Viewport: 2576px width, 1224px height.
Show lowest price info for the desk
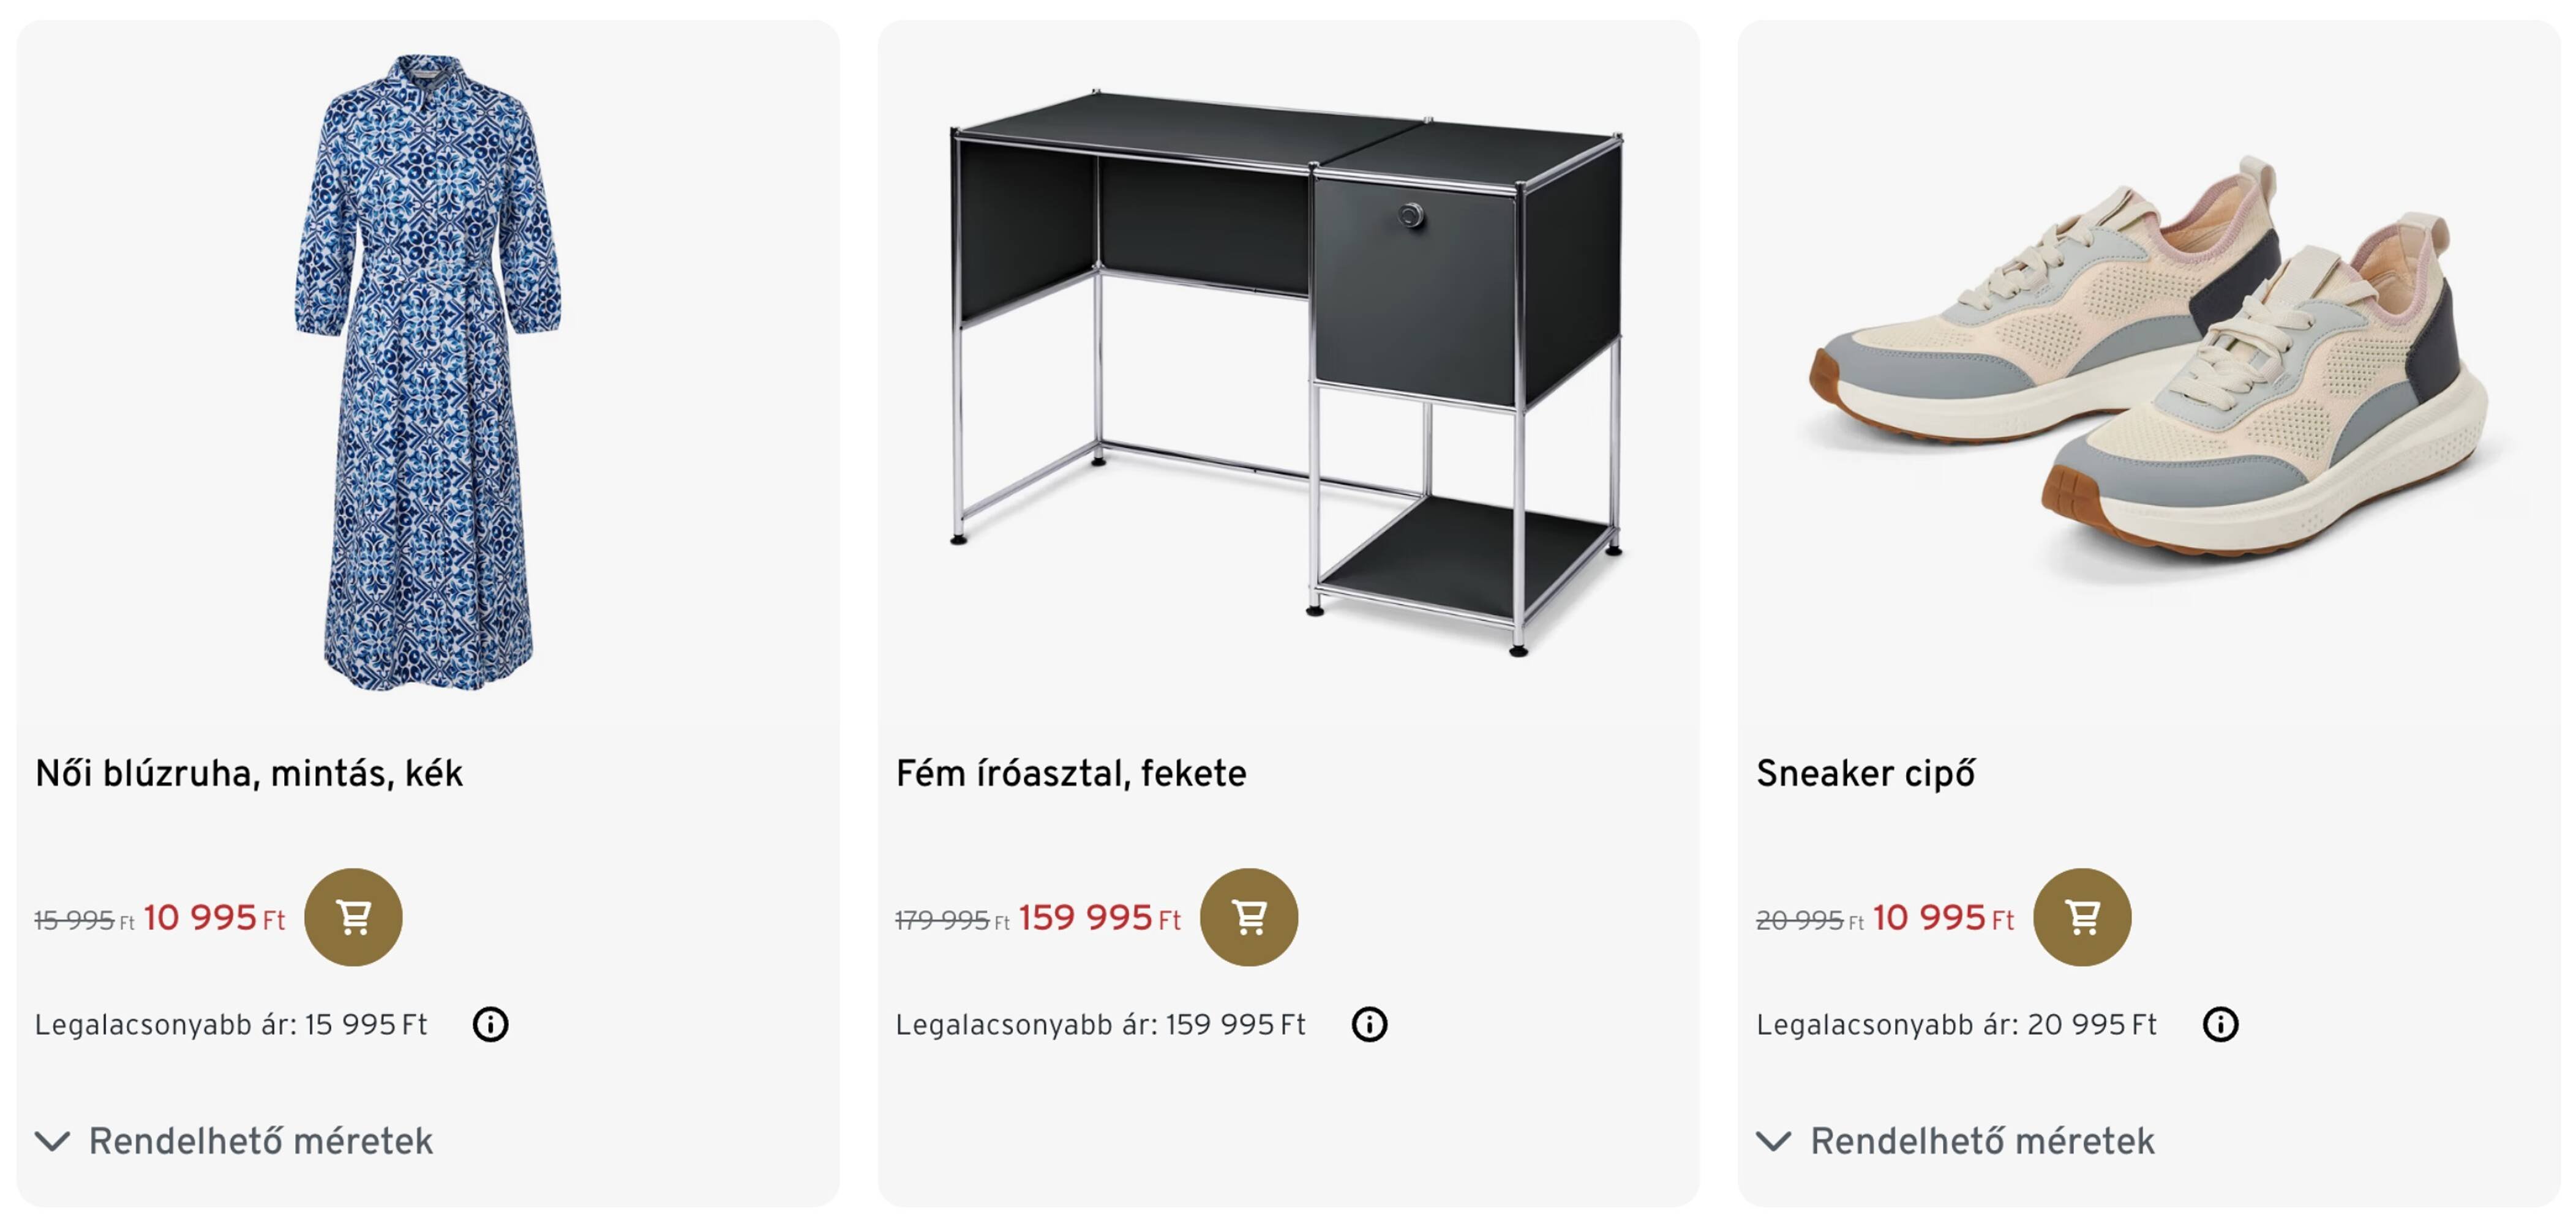click(1369, 1024)
